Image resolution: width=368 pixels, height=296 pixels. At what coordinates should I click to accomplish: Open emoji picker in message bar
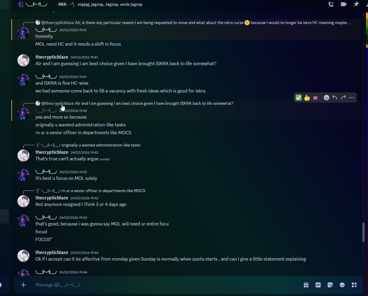tap(342, 285)
